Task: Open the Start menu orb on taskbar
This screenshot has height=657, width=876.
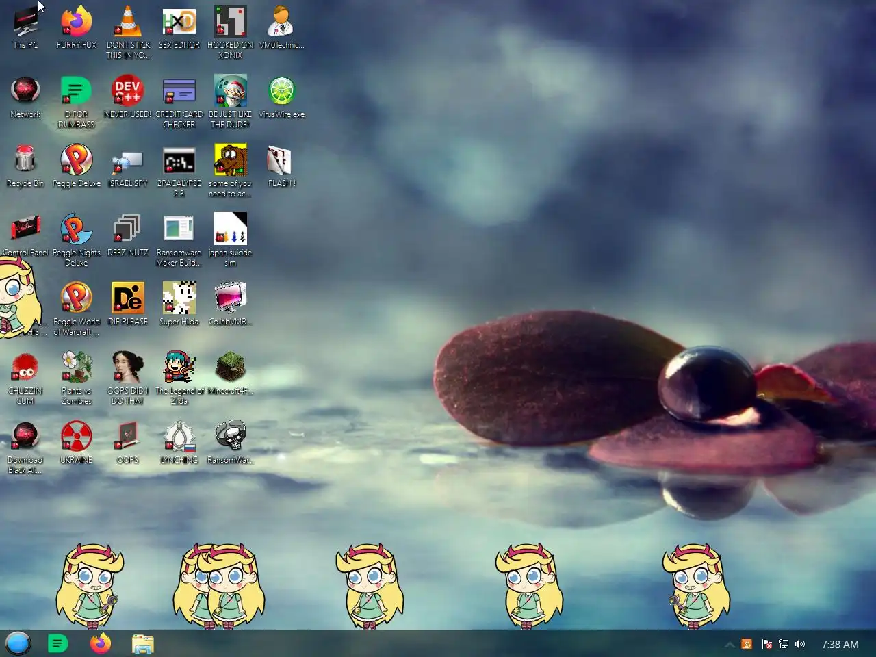Action: tap(18, 643)
